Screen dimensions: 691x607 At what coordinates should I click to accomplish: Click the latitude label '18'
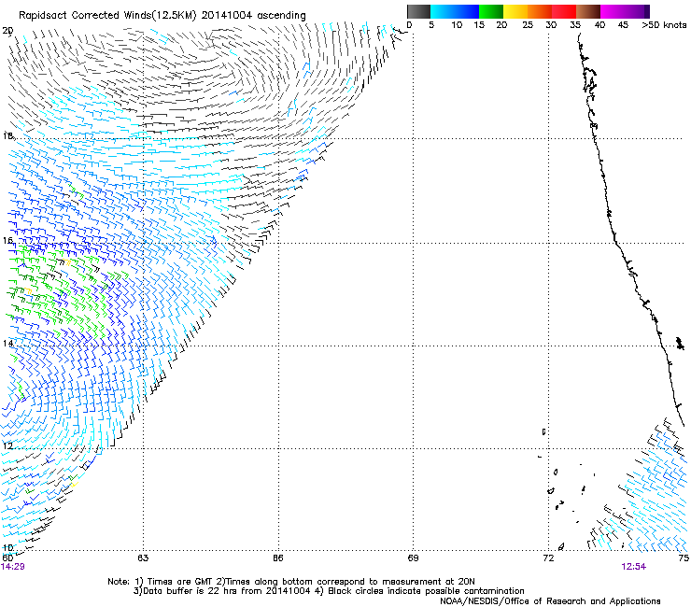coord(7,135)
